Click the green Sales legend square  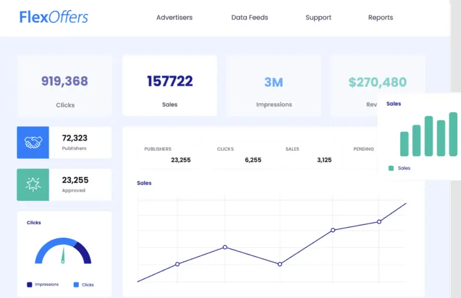[391, 169]
